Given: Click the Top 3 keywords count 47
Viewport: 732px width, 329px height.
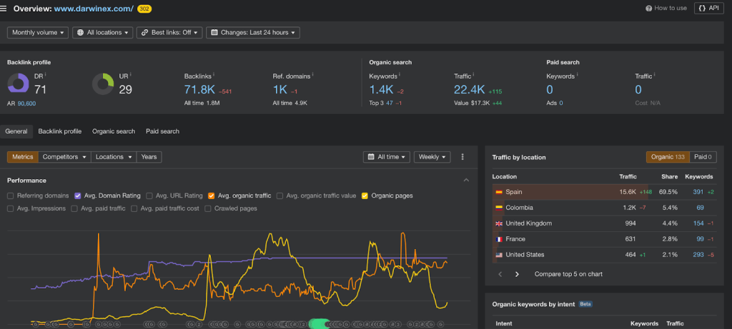Looking at the screenshot, I should (390, 103).
